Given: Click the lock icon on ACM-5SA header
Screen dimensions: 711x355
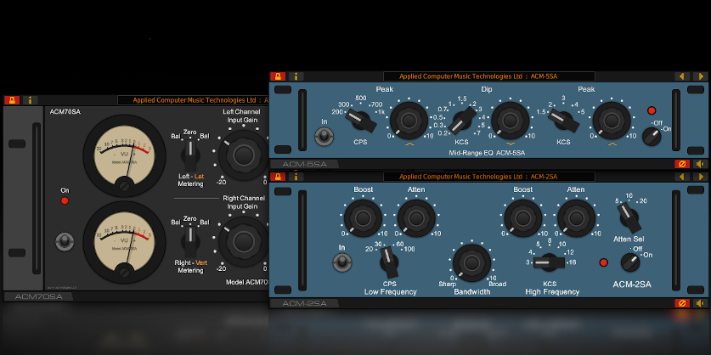Looking at the screenshot, I should tap(278, 76).
